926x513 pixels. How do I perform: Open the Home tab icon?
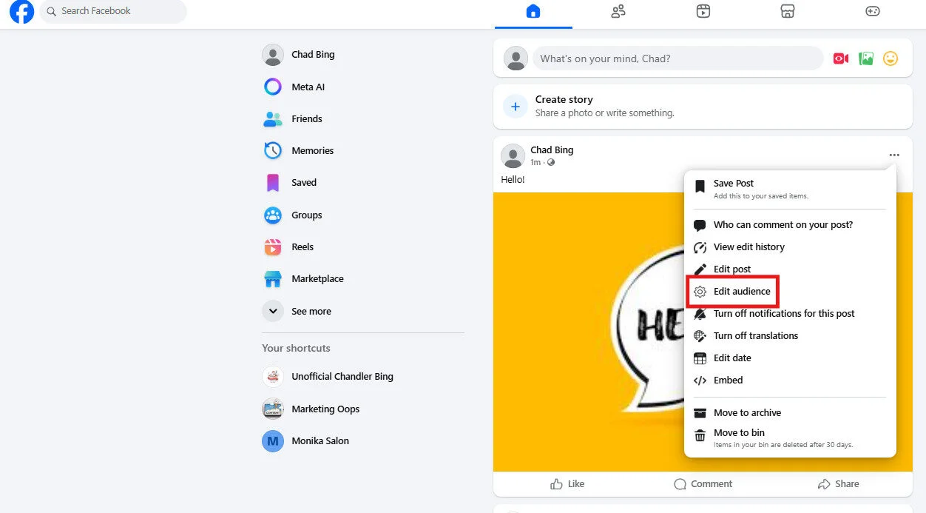coord(533,11)
